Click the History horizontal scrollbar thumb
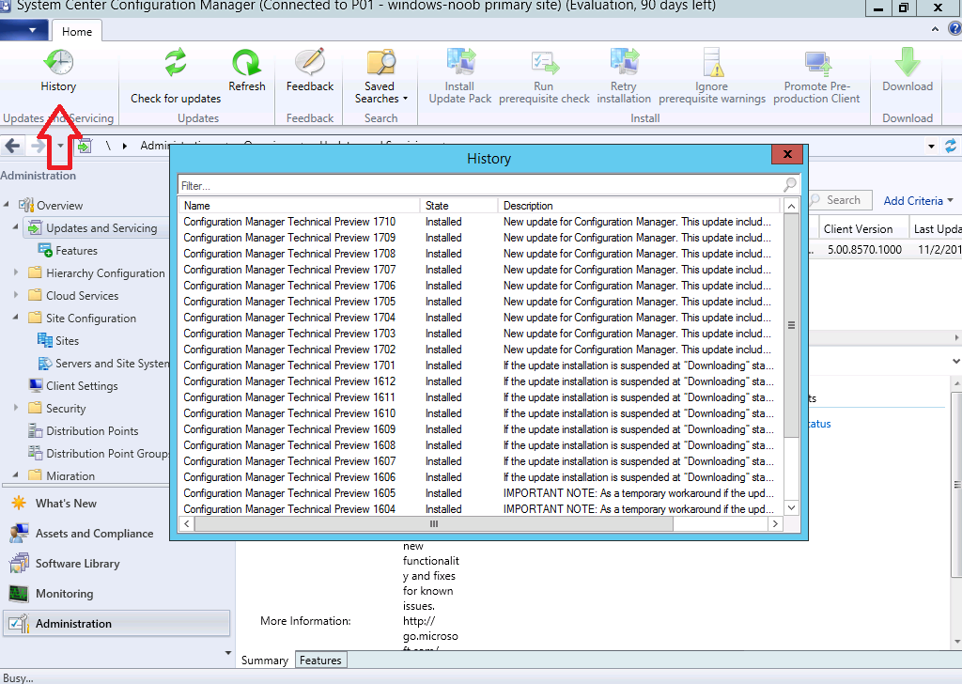This screenshot has height=684, width=962. coord(434,524)
